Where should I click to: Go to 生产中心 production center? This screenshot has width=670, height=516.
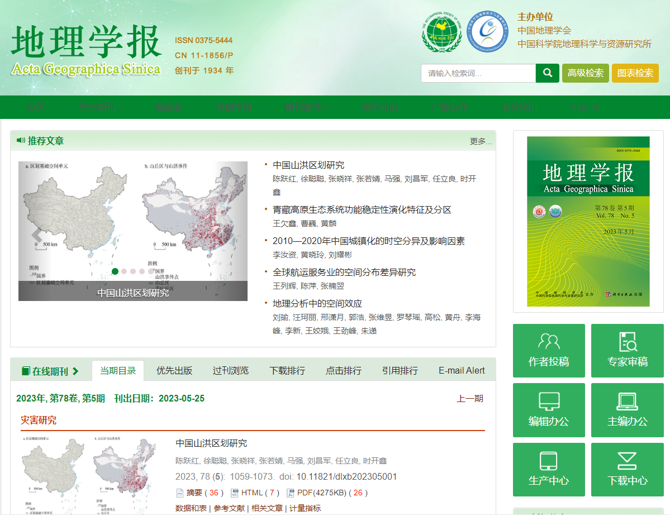pos(549,469)
